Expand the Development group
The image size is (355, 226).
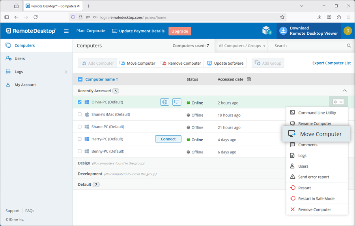[90, 174]
